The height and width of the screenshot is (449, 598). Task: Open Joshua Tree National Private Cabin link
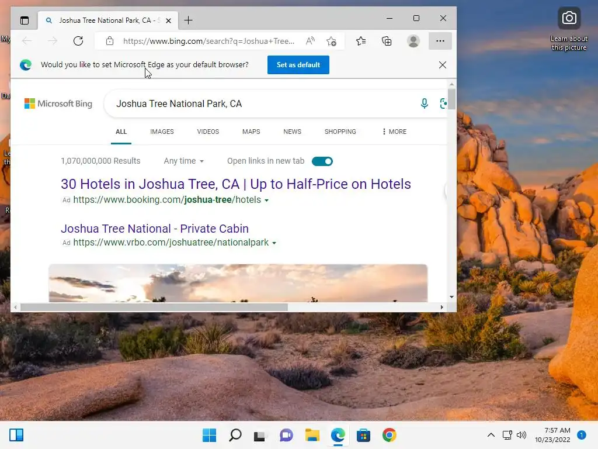[154, 229]
